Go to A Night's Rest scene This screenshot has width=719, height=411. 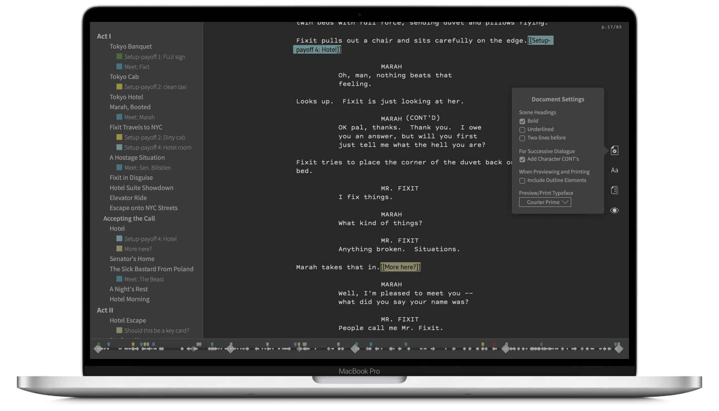(128, 289)
